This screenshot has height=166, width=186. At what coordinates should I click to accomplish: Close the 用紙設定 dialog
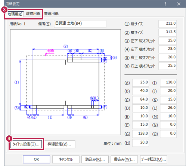(179, 4)
